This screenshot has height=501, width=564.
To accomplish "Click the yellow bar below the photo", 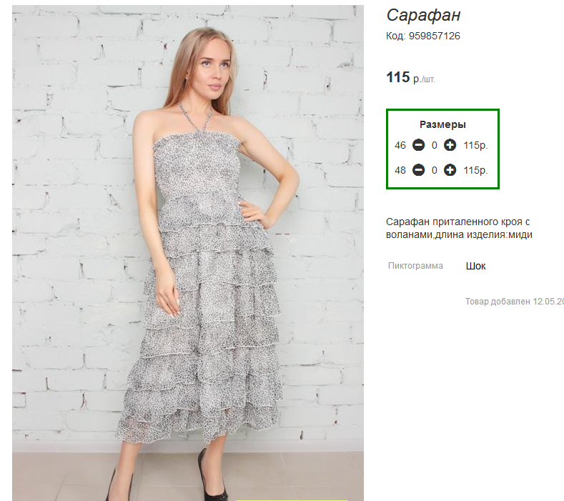I will pos(292,500).
